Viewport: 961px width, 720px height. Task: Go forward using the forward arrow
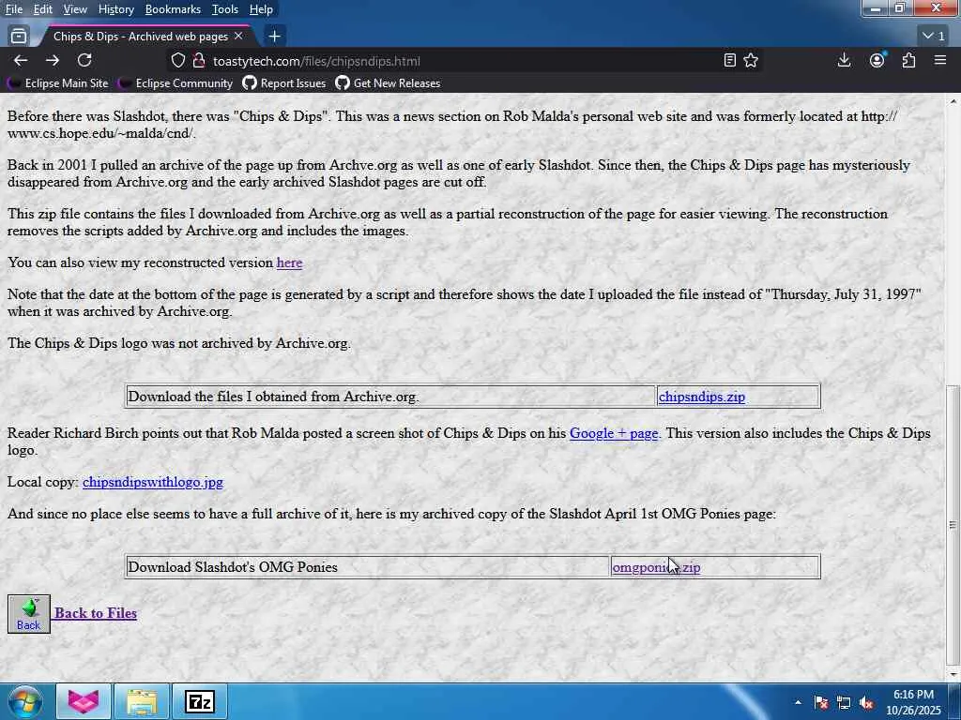53,61
